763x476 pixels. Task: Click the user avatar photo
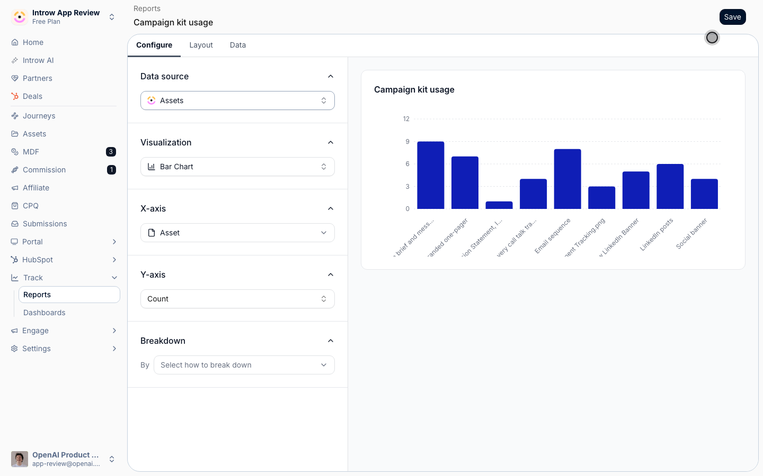20,459
